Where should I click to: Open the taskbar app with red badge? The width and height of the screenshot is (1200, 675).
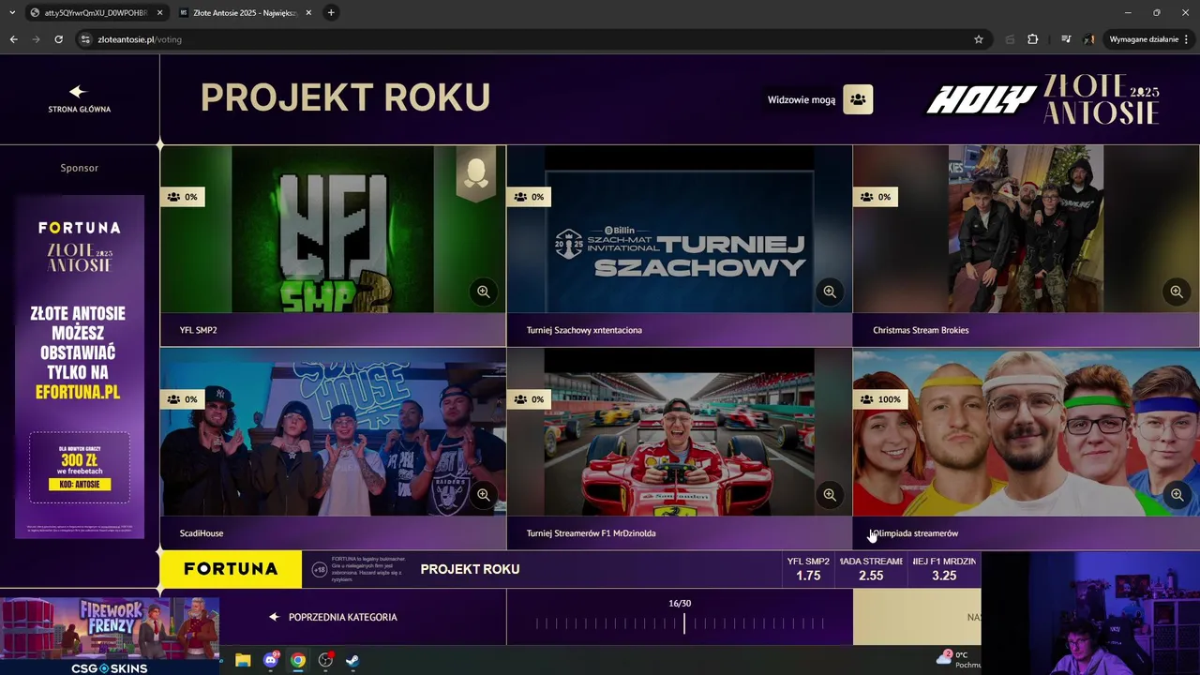point(325,660)
